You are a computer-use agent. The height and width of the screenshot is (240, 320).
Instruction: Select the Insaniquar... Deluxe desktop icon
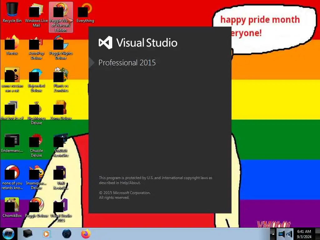point(36,177)
